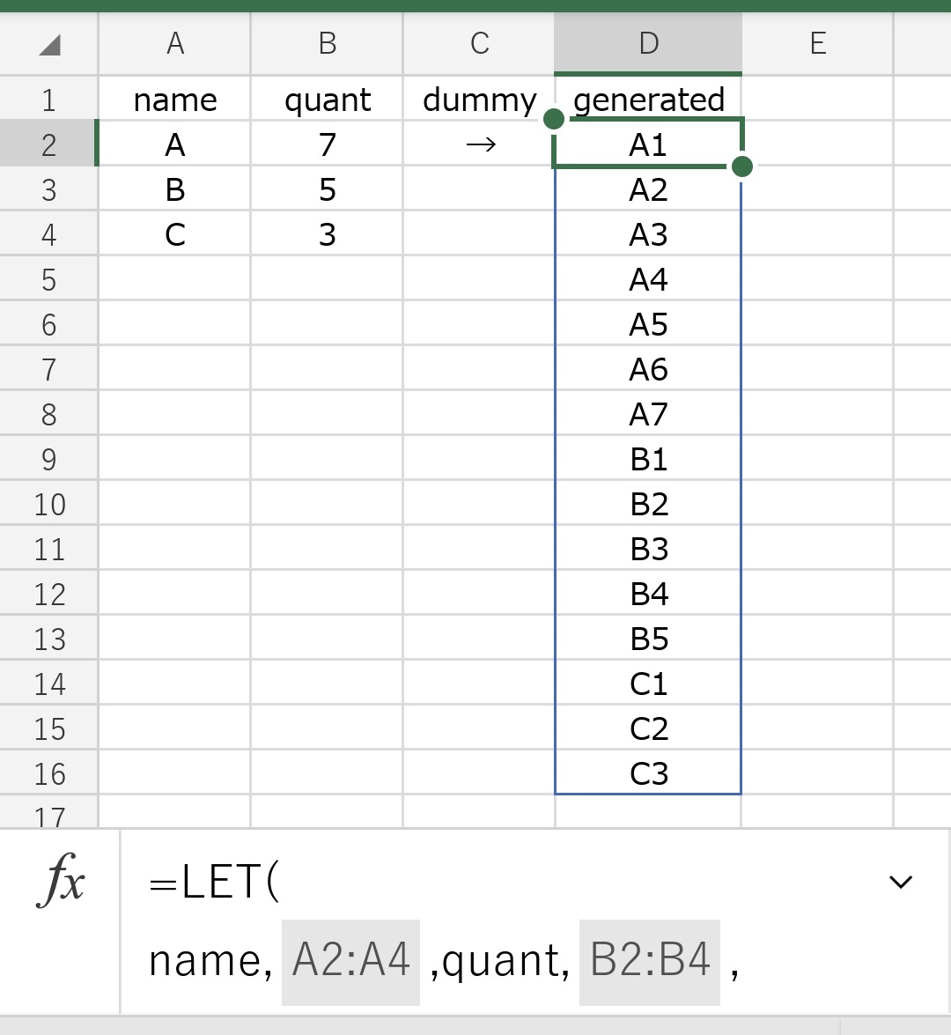Select column B header
Viewport: 951px width, 1035px height.
pos(328,43)
